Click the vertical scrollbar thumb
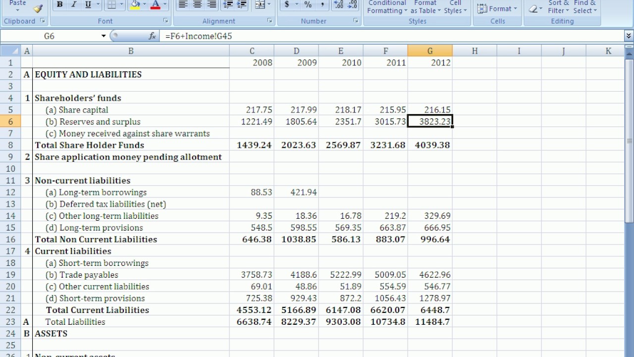The width and height of the screenshot is (634, 357). [x=629, y=141]
